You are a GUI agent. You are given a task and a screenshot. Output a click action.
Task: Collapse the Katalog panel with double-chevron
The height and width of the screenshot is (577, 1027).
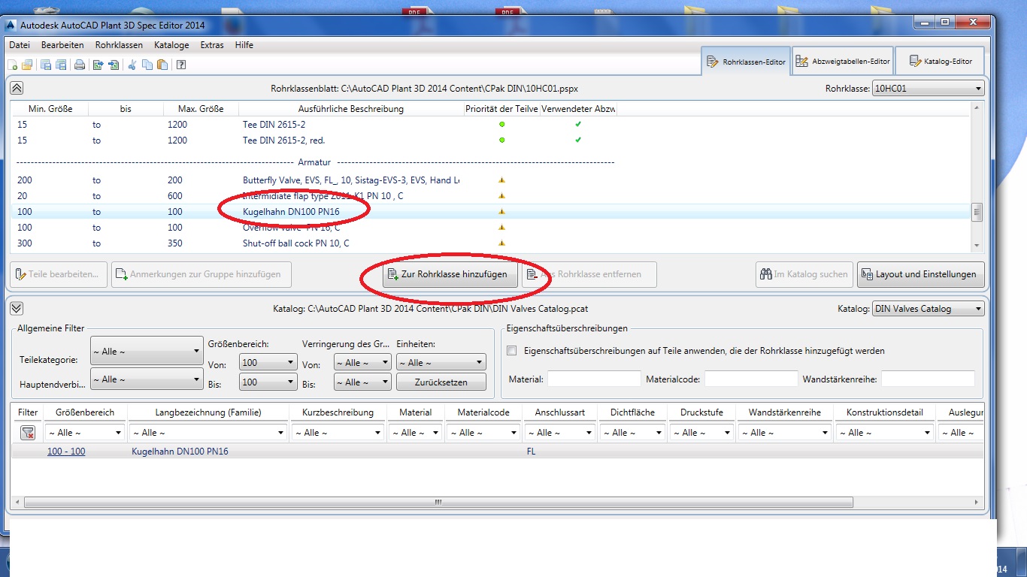coord(17,308)
